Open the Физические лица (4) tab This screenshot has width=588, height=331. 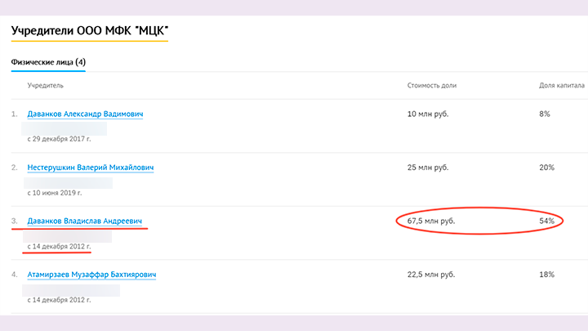pyautogui.click(x=48, y=62)
